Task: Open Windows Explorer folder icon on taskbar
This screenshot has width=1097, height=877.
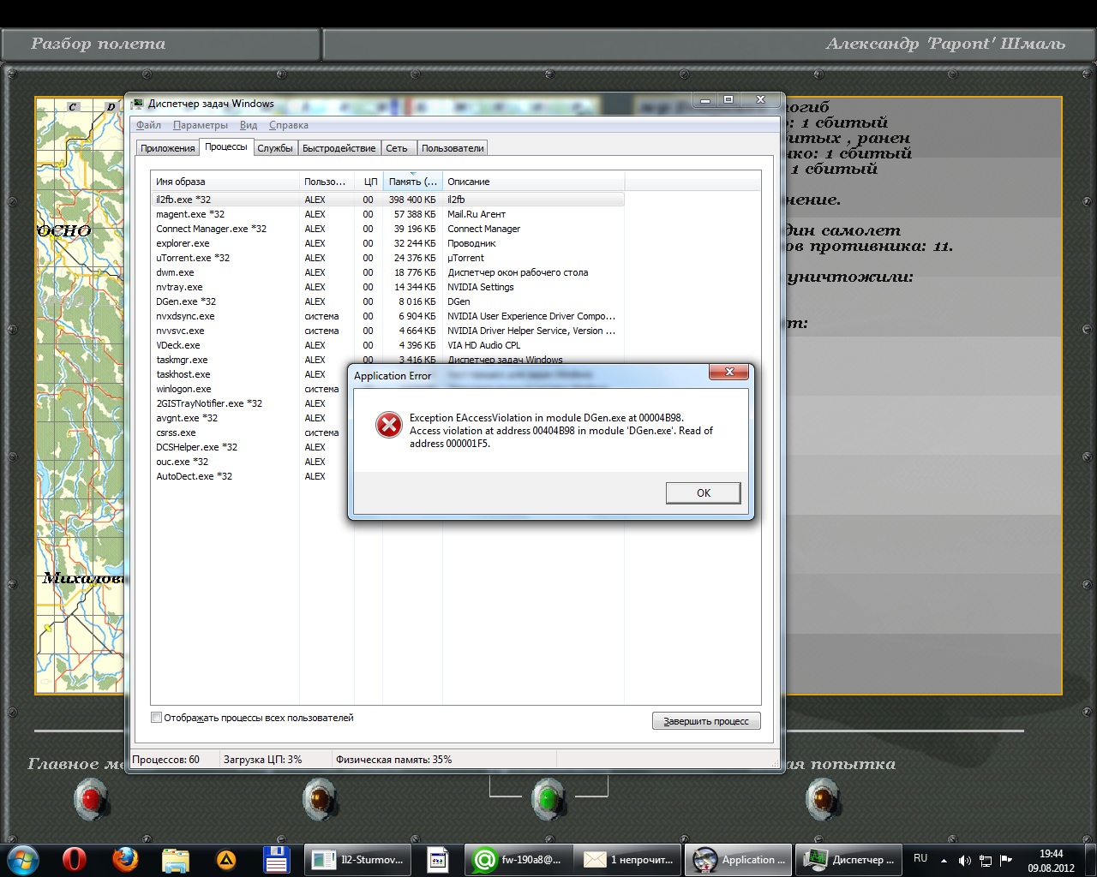Action: 176,859
